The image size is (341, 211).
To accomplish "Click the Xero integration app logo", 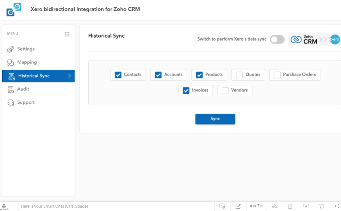I will pos(14,10).
